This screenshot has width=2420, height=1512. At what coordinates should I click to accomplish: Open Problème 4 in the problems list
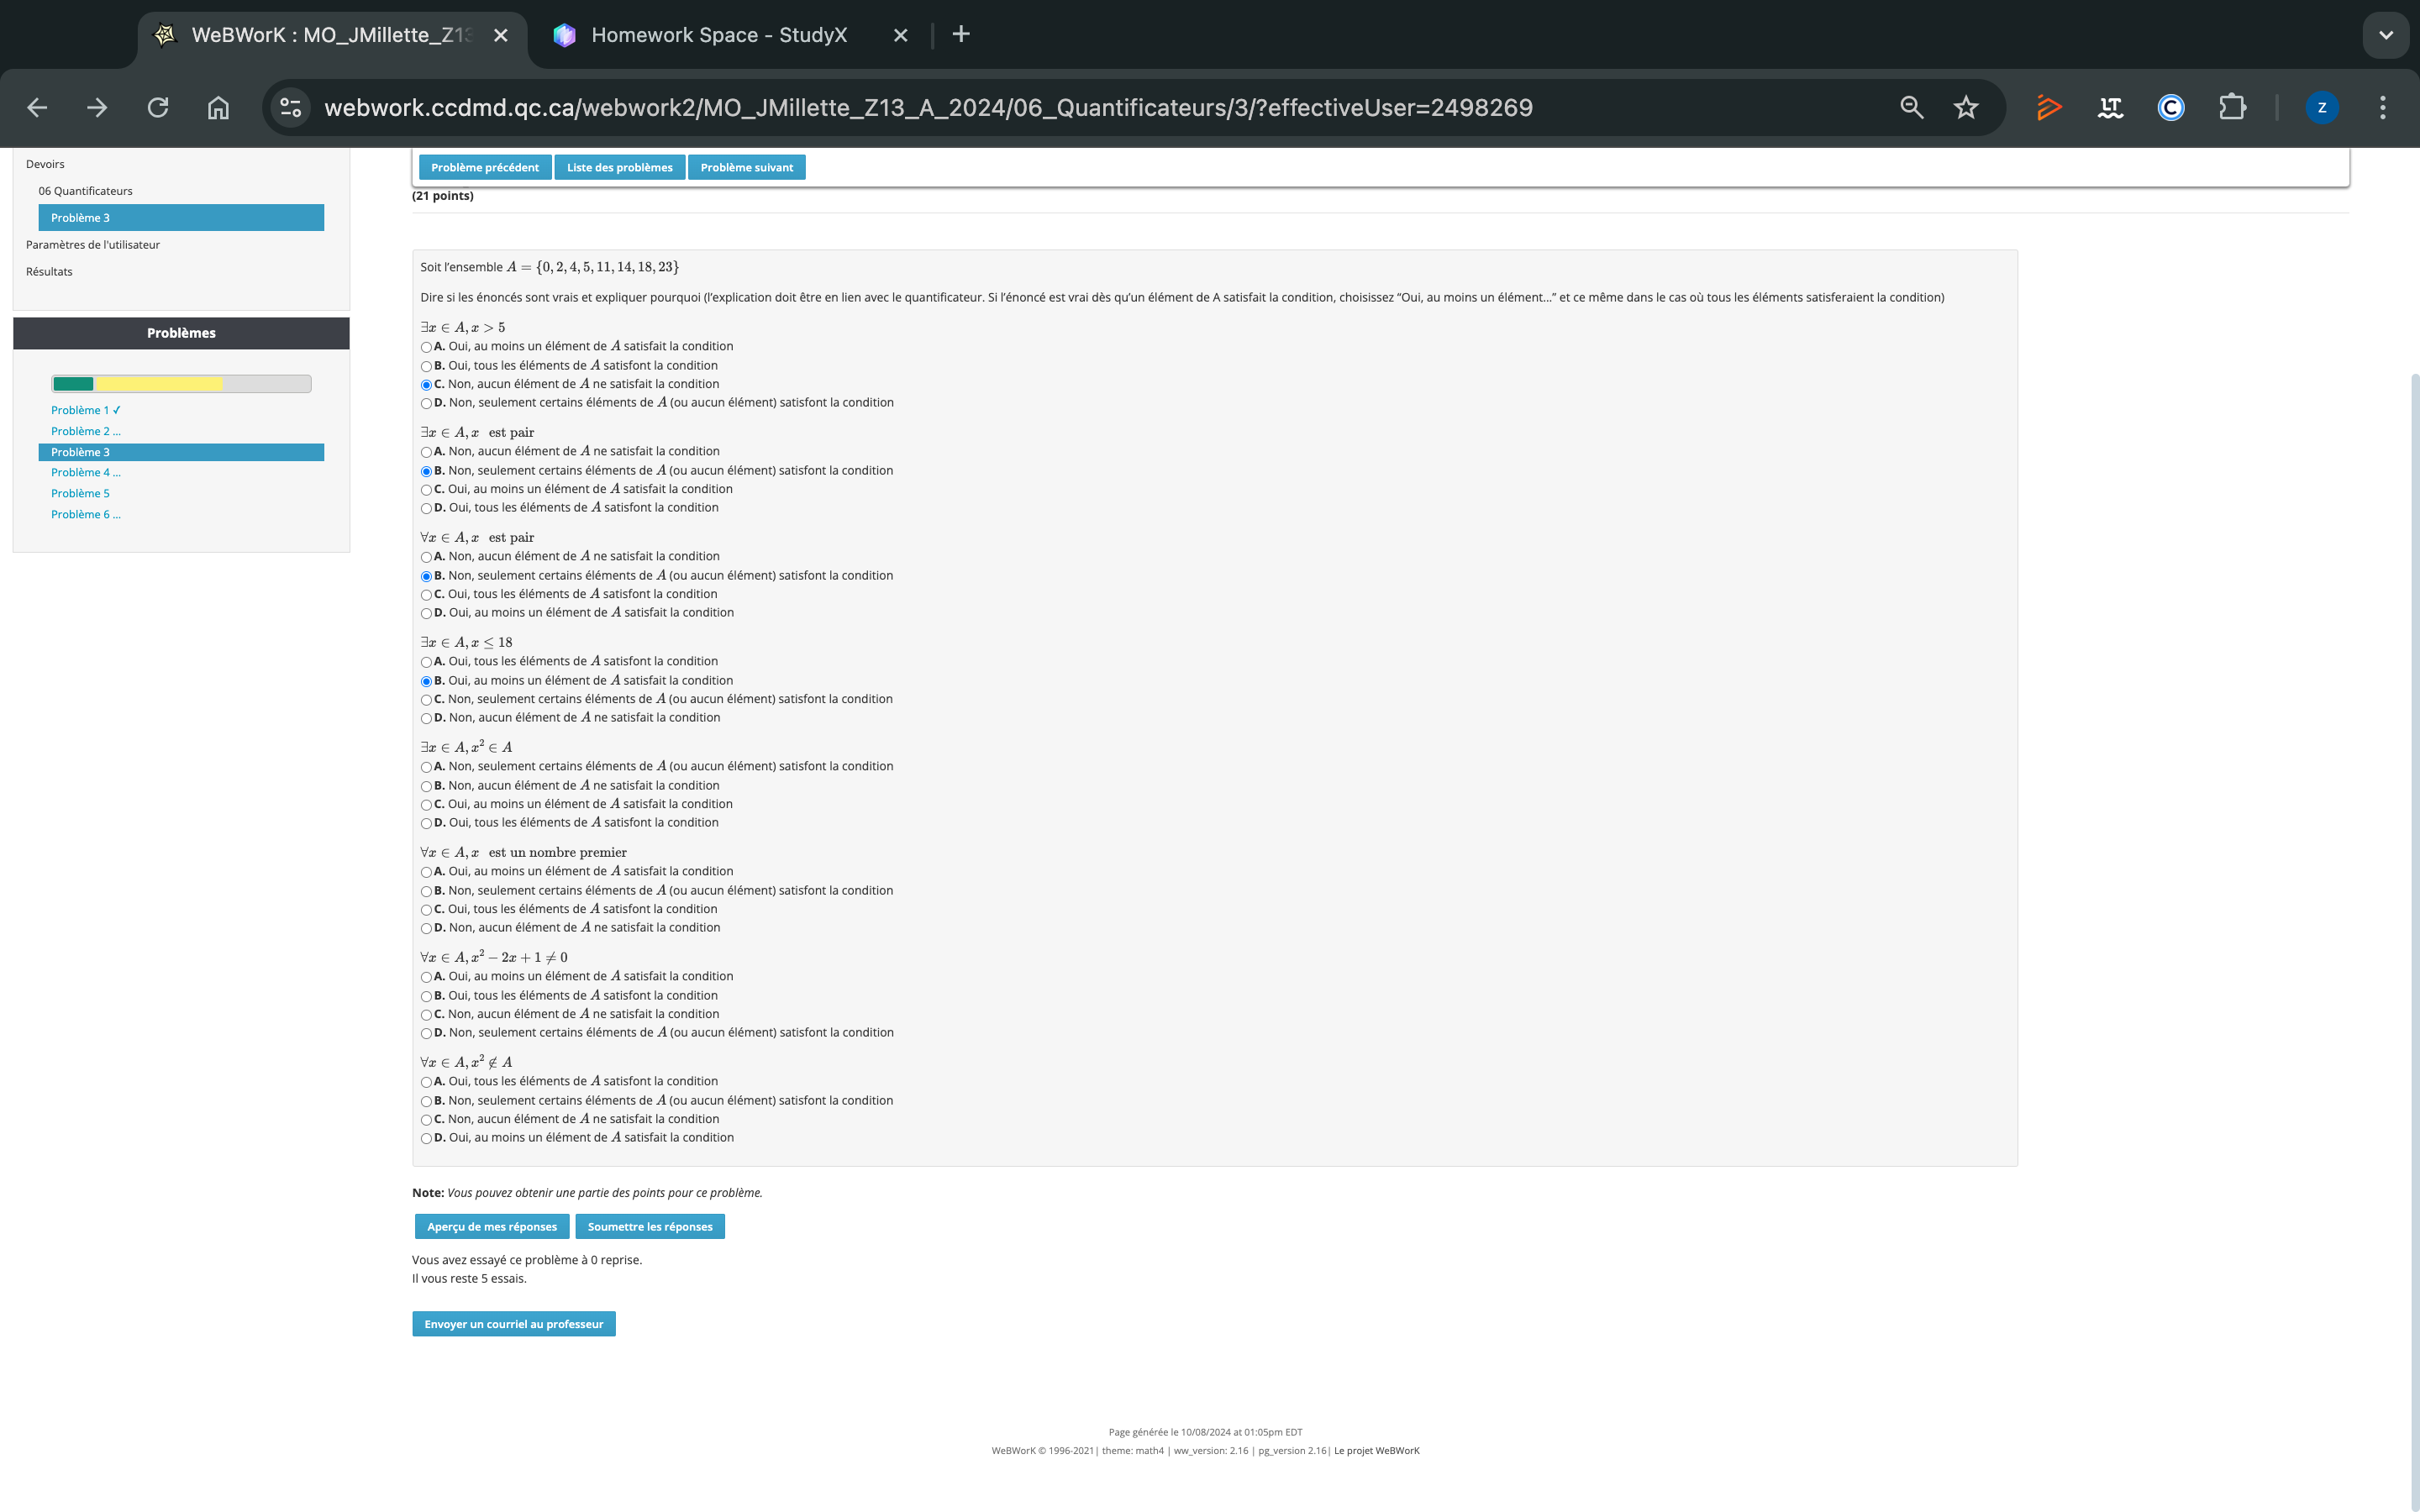86,472
